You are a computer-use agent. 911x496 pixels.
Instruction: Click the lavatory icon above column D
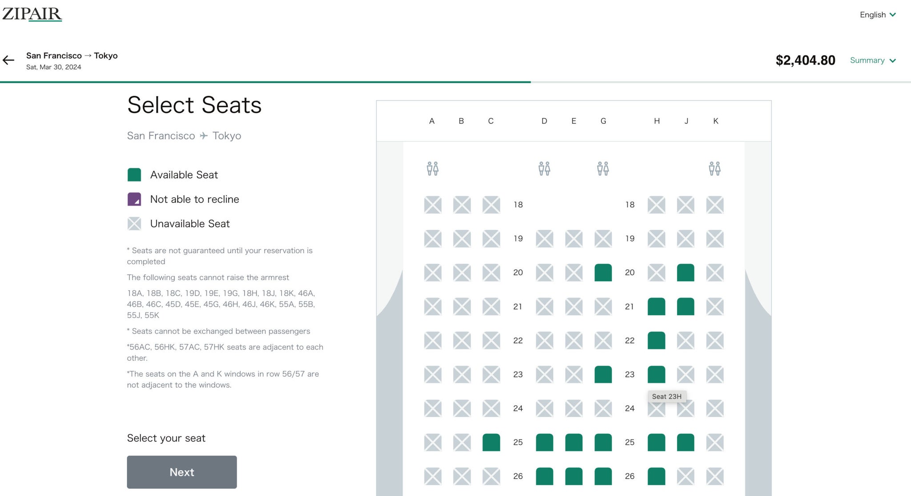[544, 169]
